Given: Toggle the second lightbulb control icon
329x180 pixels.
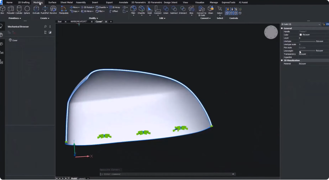Looking at the screenshot, I should pyautogui.click(x=231, y=9).
